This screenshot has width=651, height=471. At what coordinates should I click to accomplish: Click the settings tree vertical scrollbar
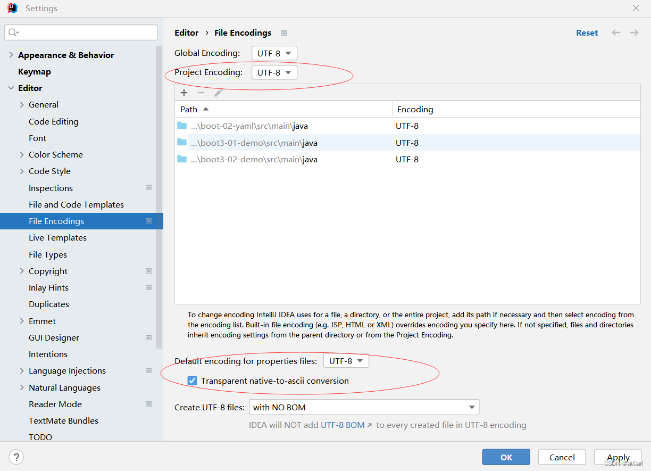click(159, 197)
